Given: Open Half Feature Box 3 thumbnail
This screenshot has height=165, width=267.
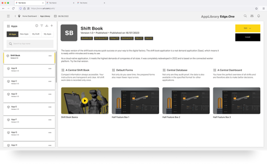Looking at the screenshot, I should [237, 101].
